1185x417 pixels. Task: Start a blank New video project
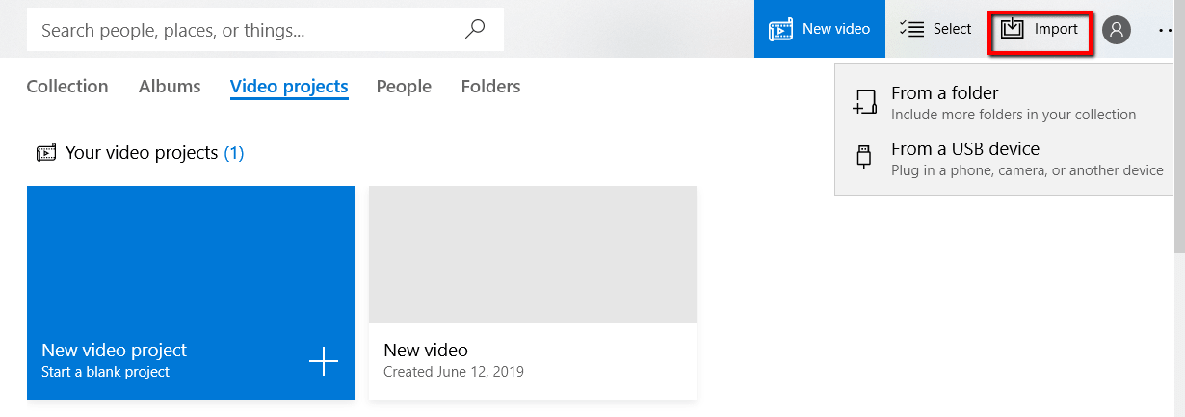point(191,293)
